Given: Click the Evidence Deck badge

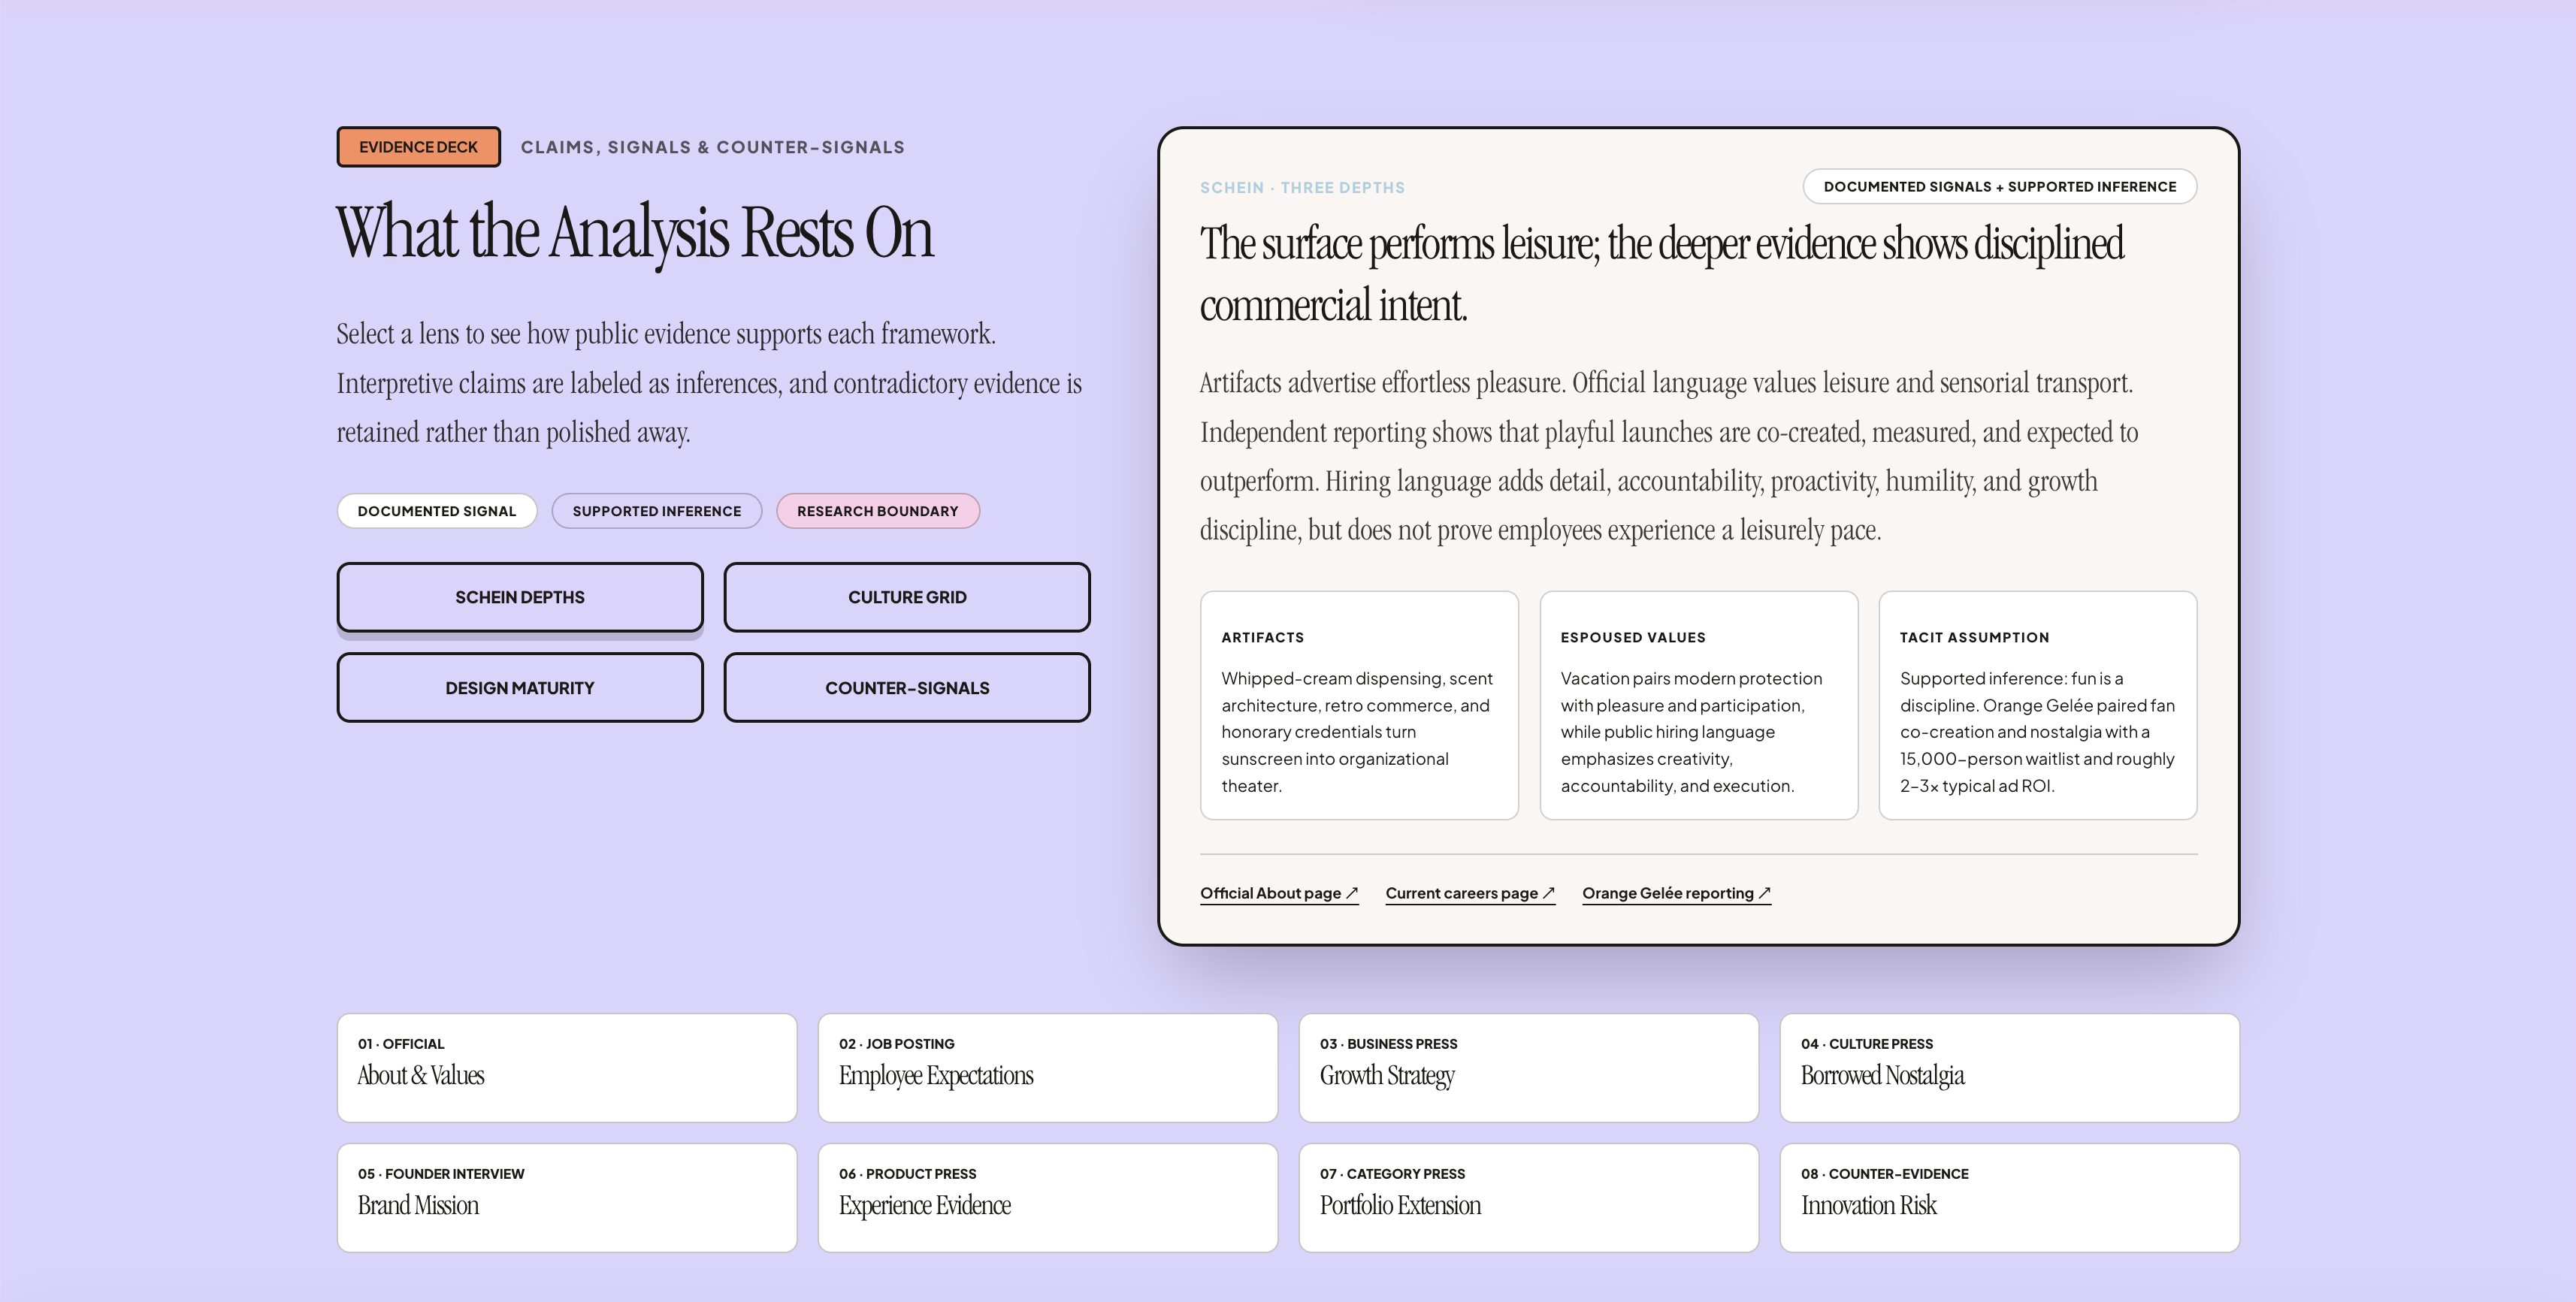Looking at the screenshot, I should click(x=418, y=147).
